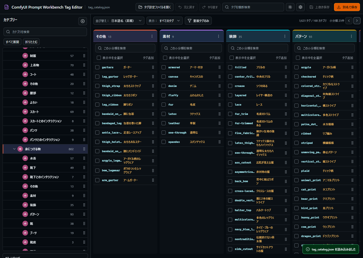
Task: Grab drag handle for armored tag
Action: tap(220, 67)
